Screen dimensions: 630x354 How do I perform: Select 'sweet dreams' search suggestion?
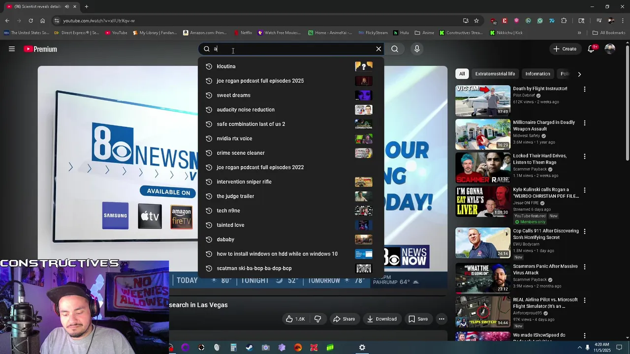(290, 95)
